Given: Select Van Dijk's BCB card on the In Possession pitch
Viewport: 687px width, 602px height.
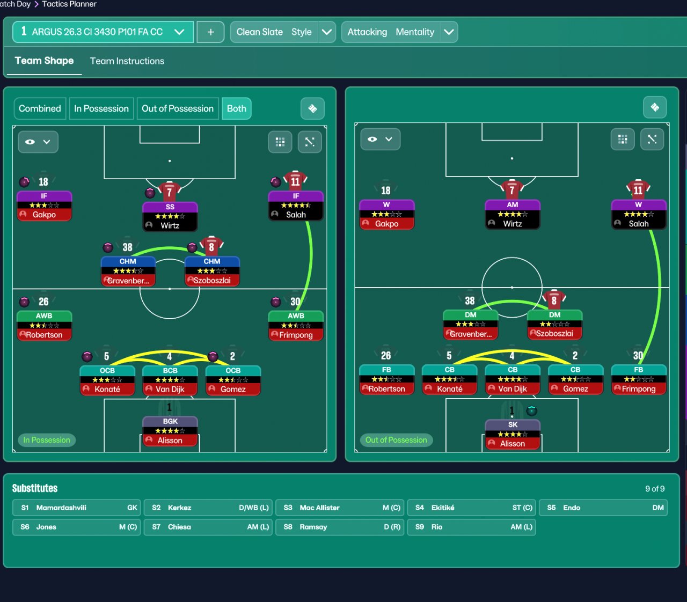Looking at the screenshot, I should pyautogui.click(x=170, y=380).
